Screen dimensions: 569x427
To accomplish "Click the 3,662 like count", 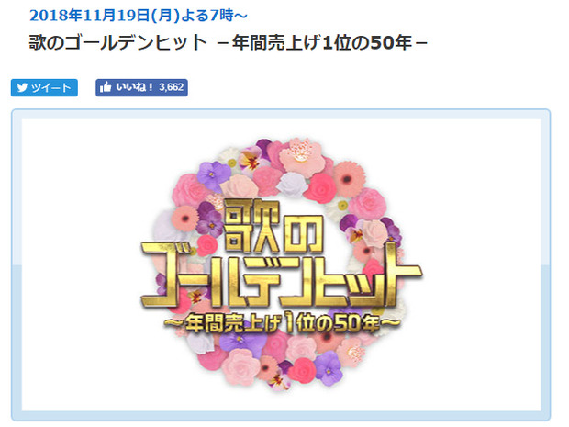I will 172,87.
